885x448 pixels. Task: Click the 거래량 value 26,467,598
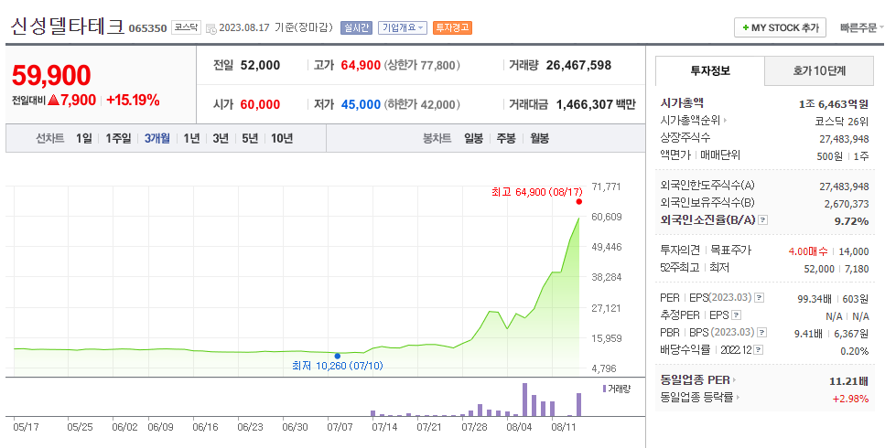pos(578,65)
